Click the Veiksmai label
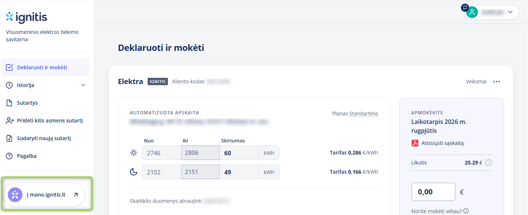Screen dimensions: 528x215 476,82
